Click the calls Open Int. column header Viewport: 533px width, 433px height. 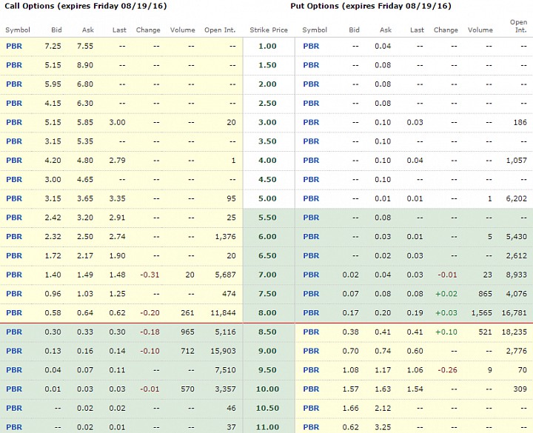point(220,30)
